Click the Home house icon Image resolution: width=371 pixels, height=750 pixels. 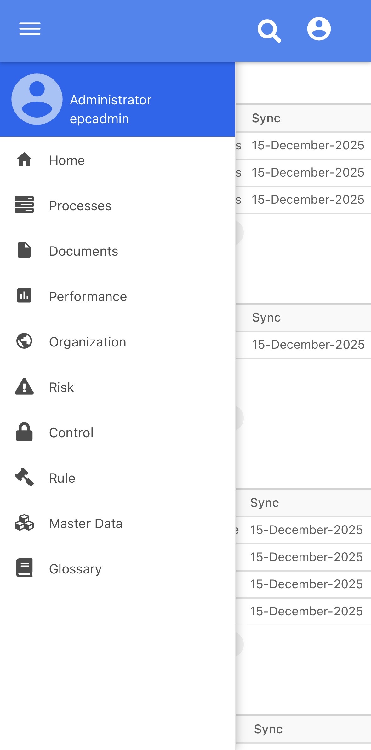pos(24,159)
